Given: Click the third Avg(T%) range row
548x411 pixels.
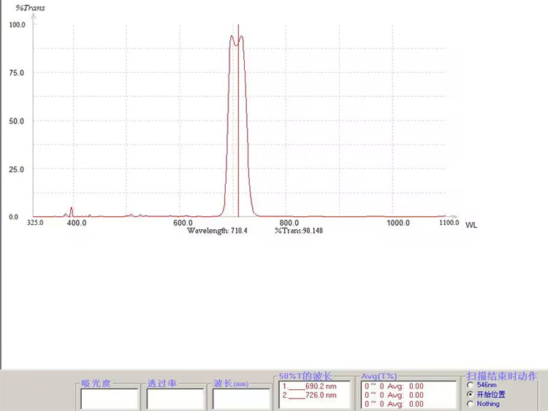Looking at the screenshot, I should coord(394,404).
